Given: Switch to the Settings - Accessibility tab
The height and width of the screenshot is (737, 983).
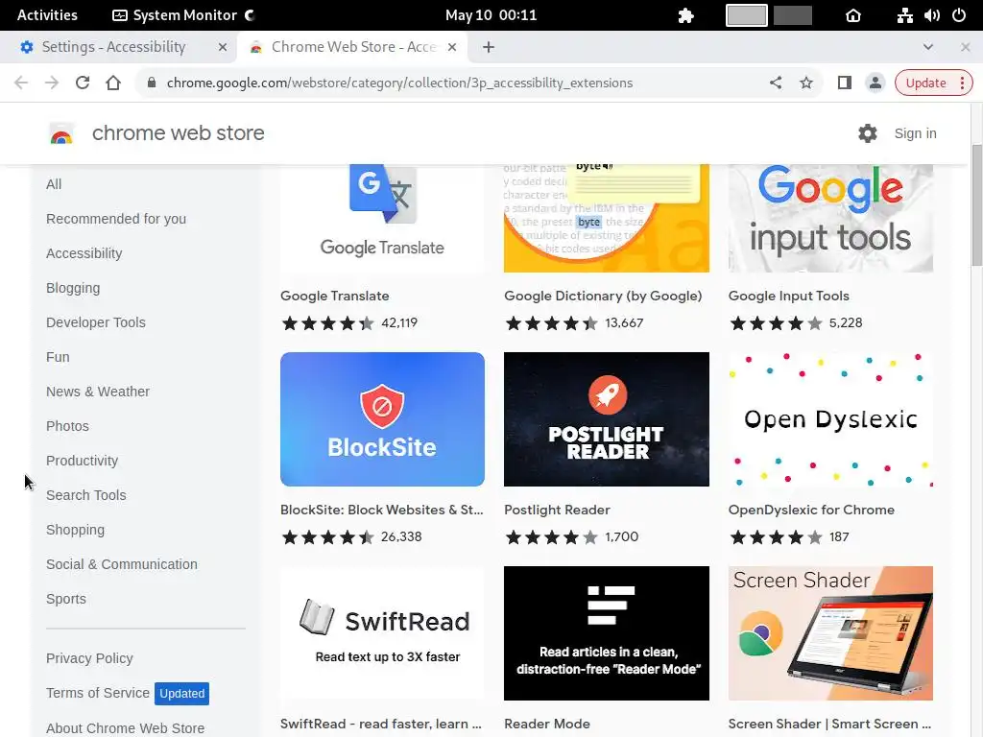Looking at the screenshot, I should pyautogui.click(x=118, y=47).
